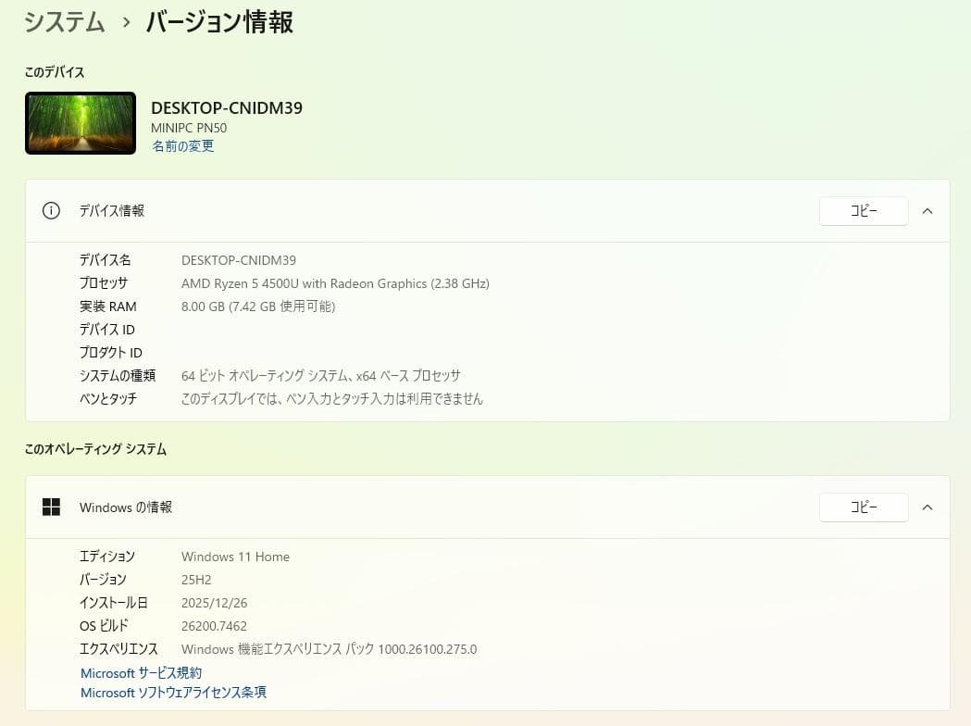
Task: Select the AMD Ryzen 5 4500U processor value
Action: coord(335,283)
